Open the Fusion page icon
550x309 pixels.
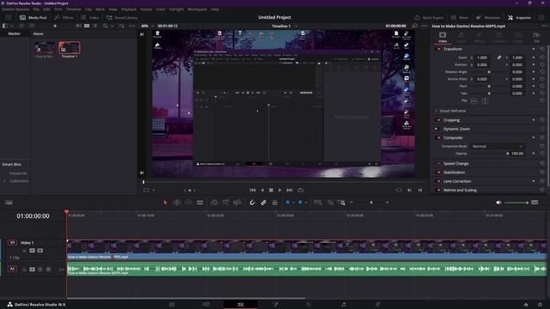coord(275,305)
